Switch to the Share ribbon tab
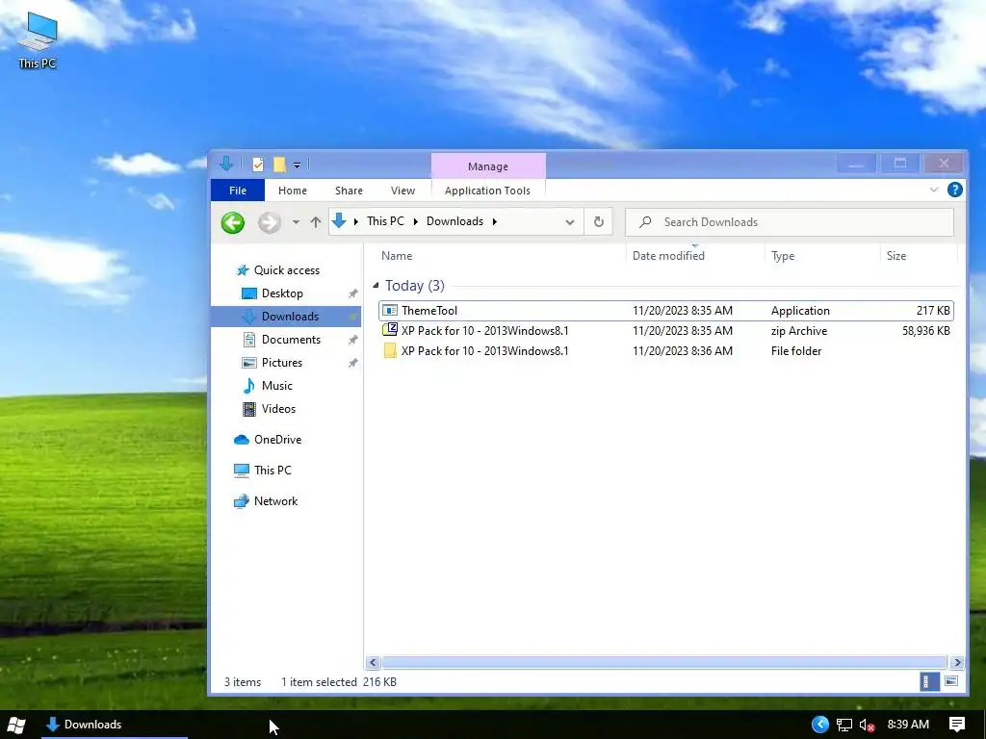The width and height of the screenshot is (986, 739). tap(349, 191)
